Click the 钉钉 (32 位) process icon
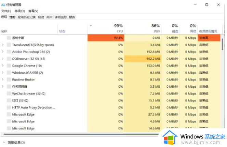This screenshot has width=227, height=147. point(9,100)
